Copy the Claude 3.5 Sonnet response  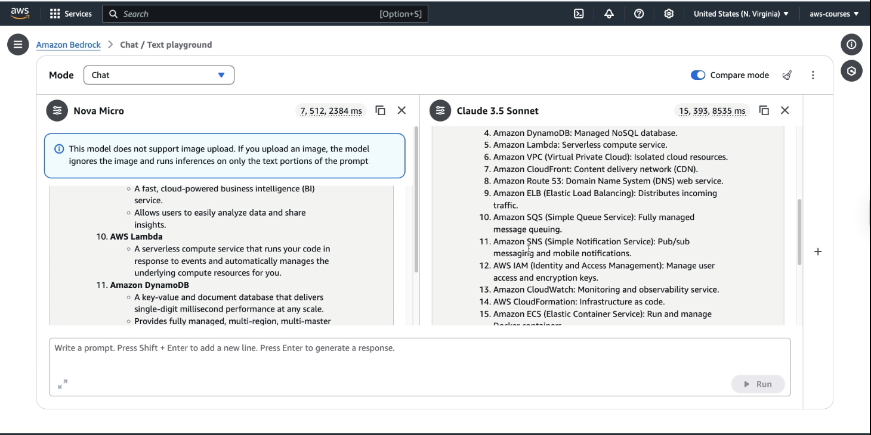click(764, 110)
